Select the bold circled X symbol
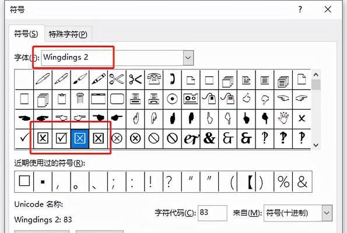The image size is (347, 233). click(x=135, y=139)
